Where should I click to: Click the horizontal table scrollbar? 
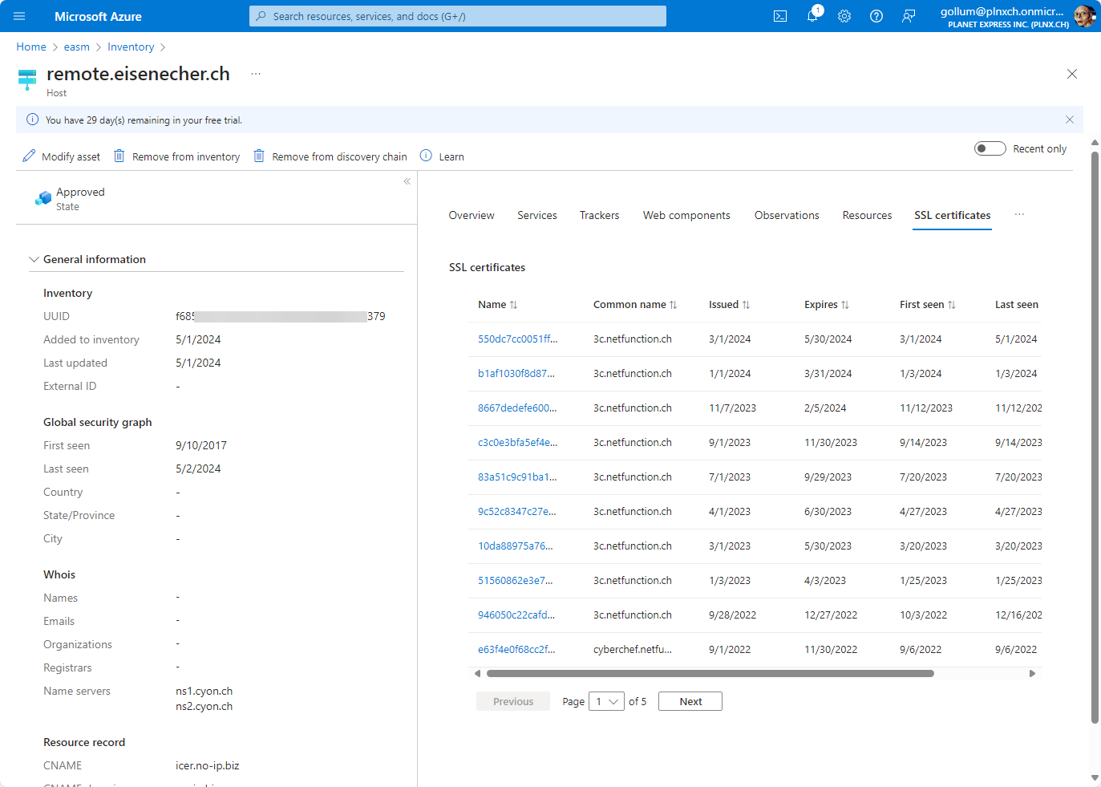(710, 674)
